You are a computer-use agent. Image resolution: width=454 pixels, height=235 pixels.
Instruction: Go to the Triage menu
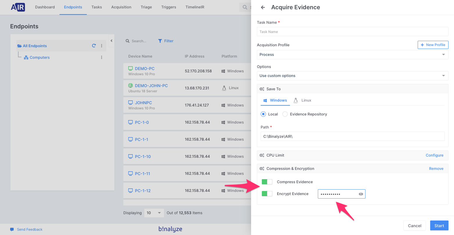click(x=146, y=7)
